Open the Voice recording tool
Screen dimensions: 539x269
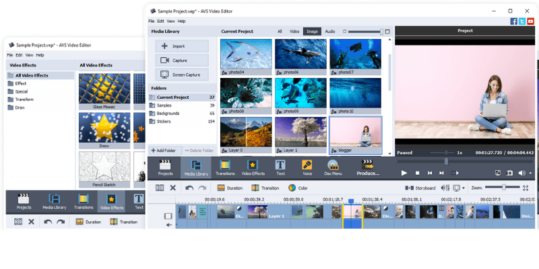coord(307,167)
